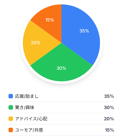Click the orange legend swatch for ユーモア/共感

(11, 130)
